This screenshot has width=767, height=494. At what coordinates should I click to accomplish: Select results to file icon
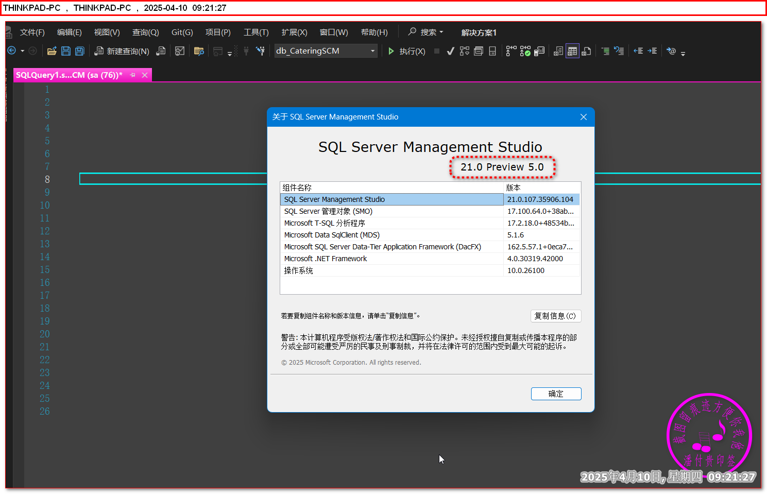click(586, 51)
